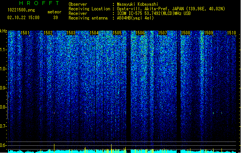The image size is (241, 153).
Task: Click the meteor count 39
Action: tap(56, 18)
